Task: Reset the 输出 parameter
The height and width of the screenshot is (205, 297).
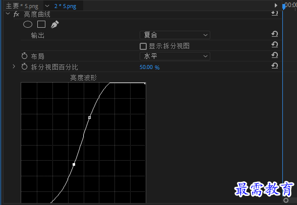Action: (x=274, y=34)
